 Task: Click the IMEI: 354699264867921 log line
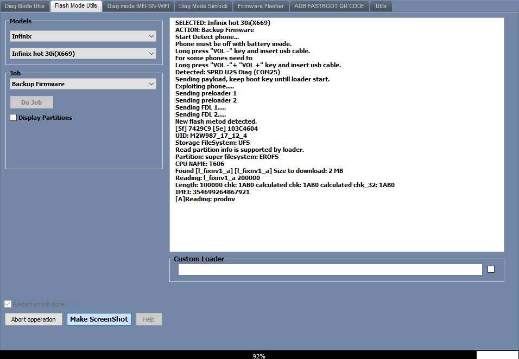pyautogui.click(x=212, y=192)
